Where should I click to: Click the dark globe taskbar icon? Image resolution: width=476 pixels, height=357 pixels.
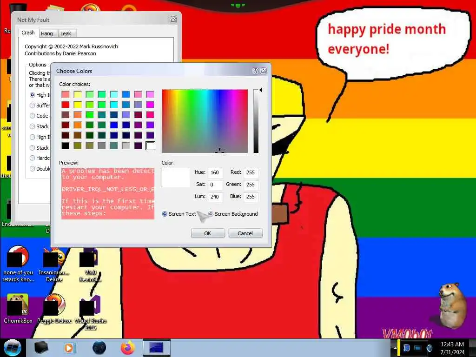tap(99, 348)
